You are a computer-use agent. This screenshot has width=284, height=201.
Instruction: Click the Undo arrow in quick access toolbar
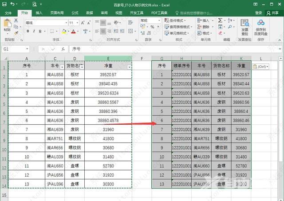pyautogui.click(x=12, y=4)
